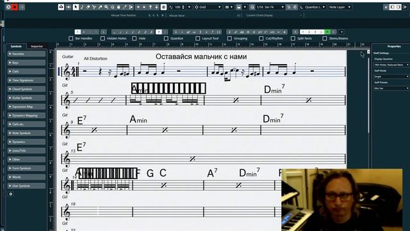Select the Insert Note tool

82,7
